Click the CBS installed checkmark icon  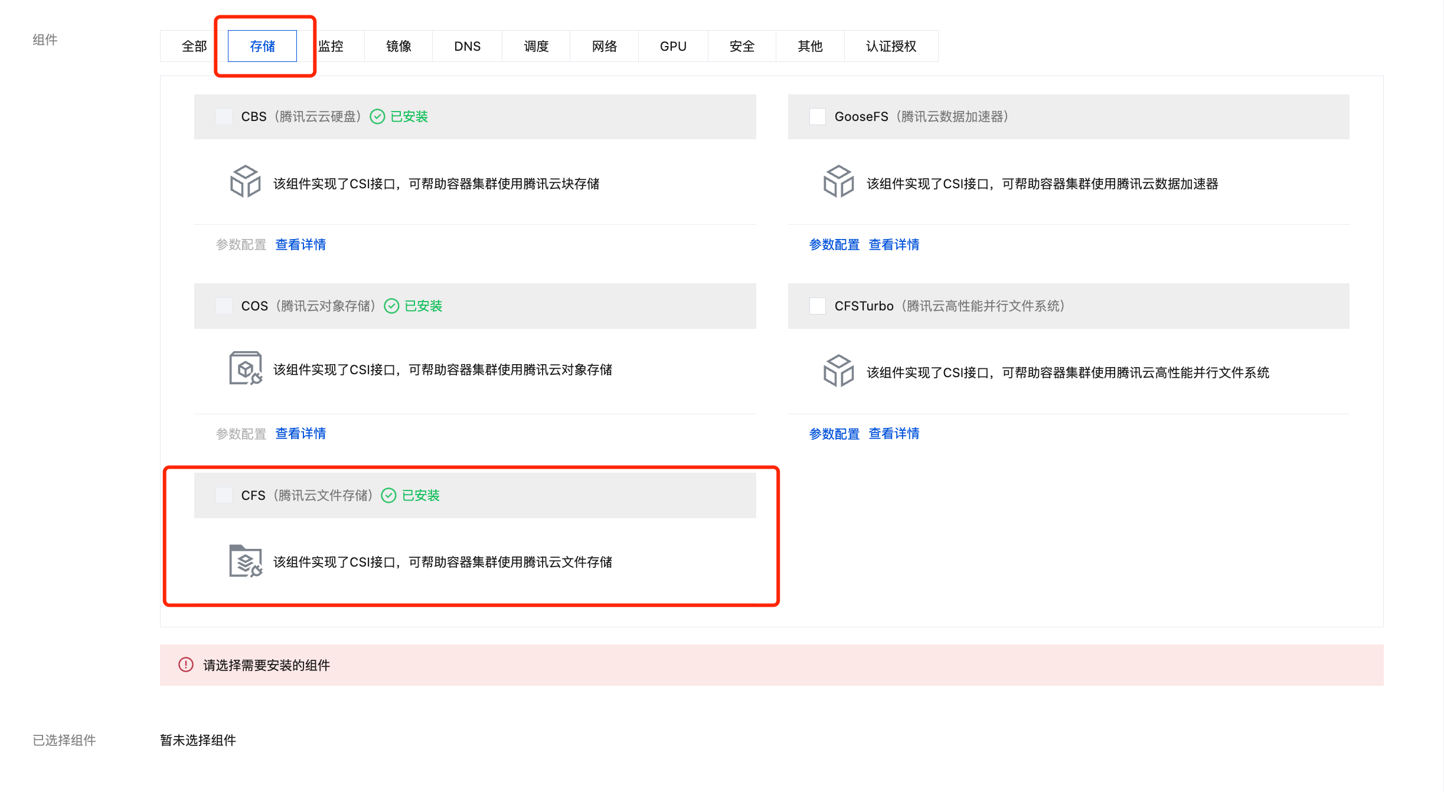pyautogui.click(x=377, y=117)
